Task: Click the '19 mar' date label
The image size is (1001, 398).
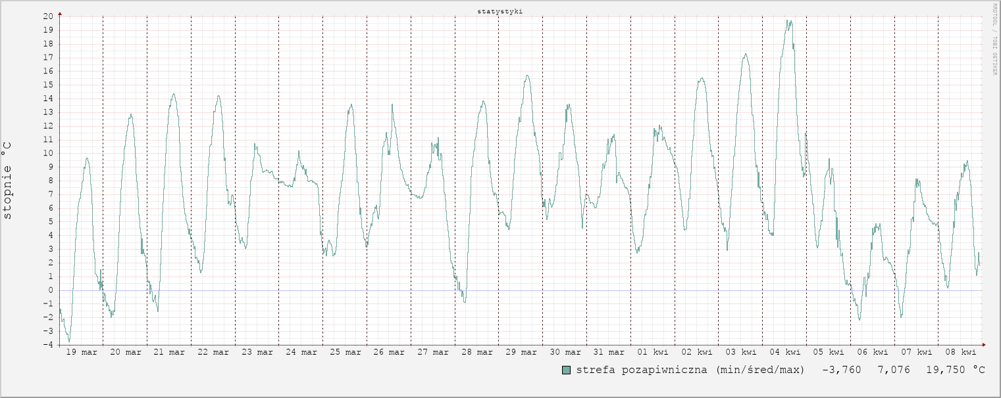Action: (82, 352)
